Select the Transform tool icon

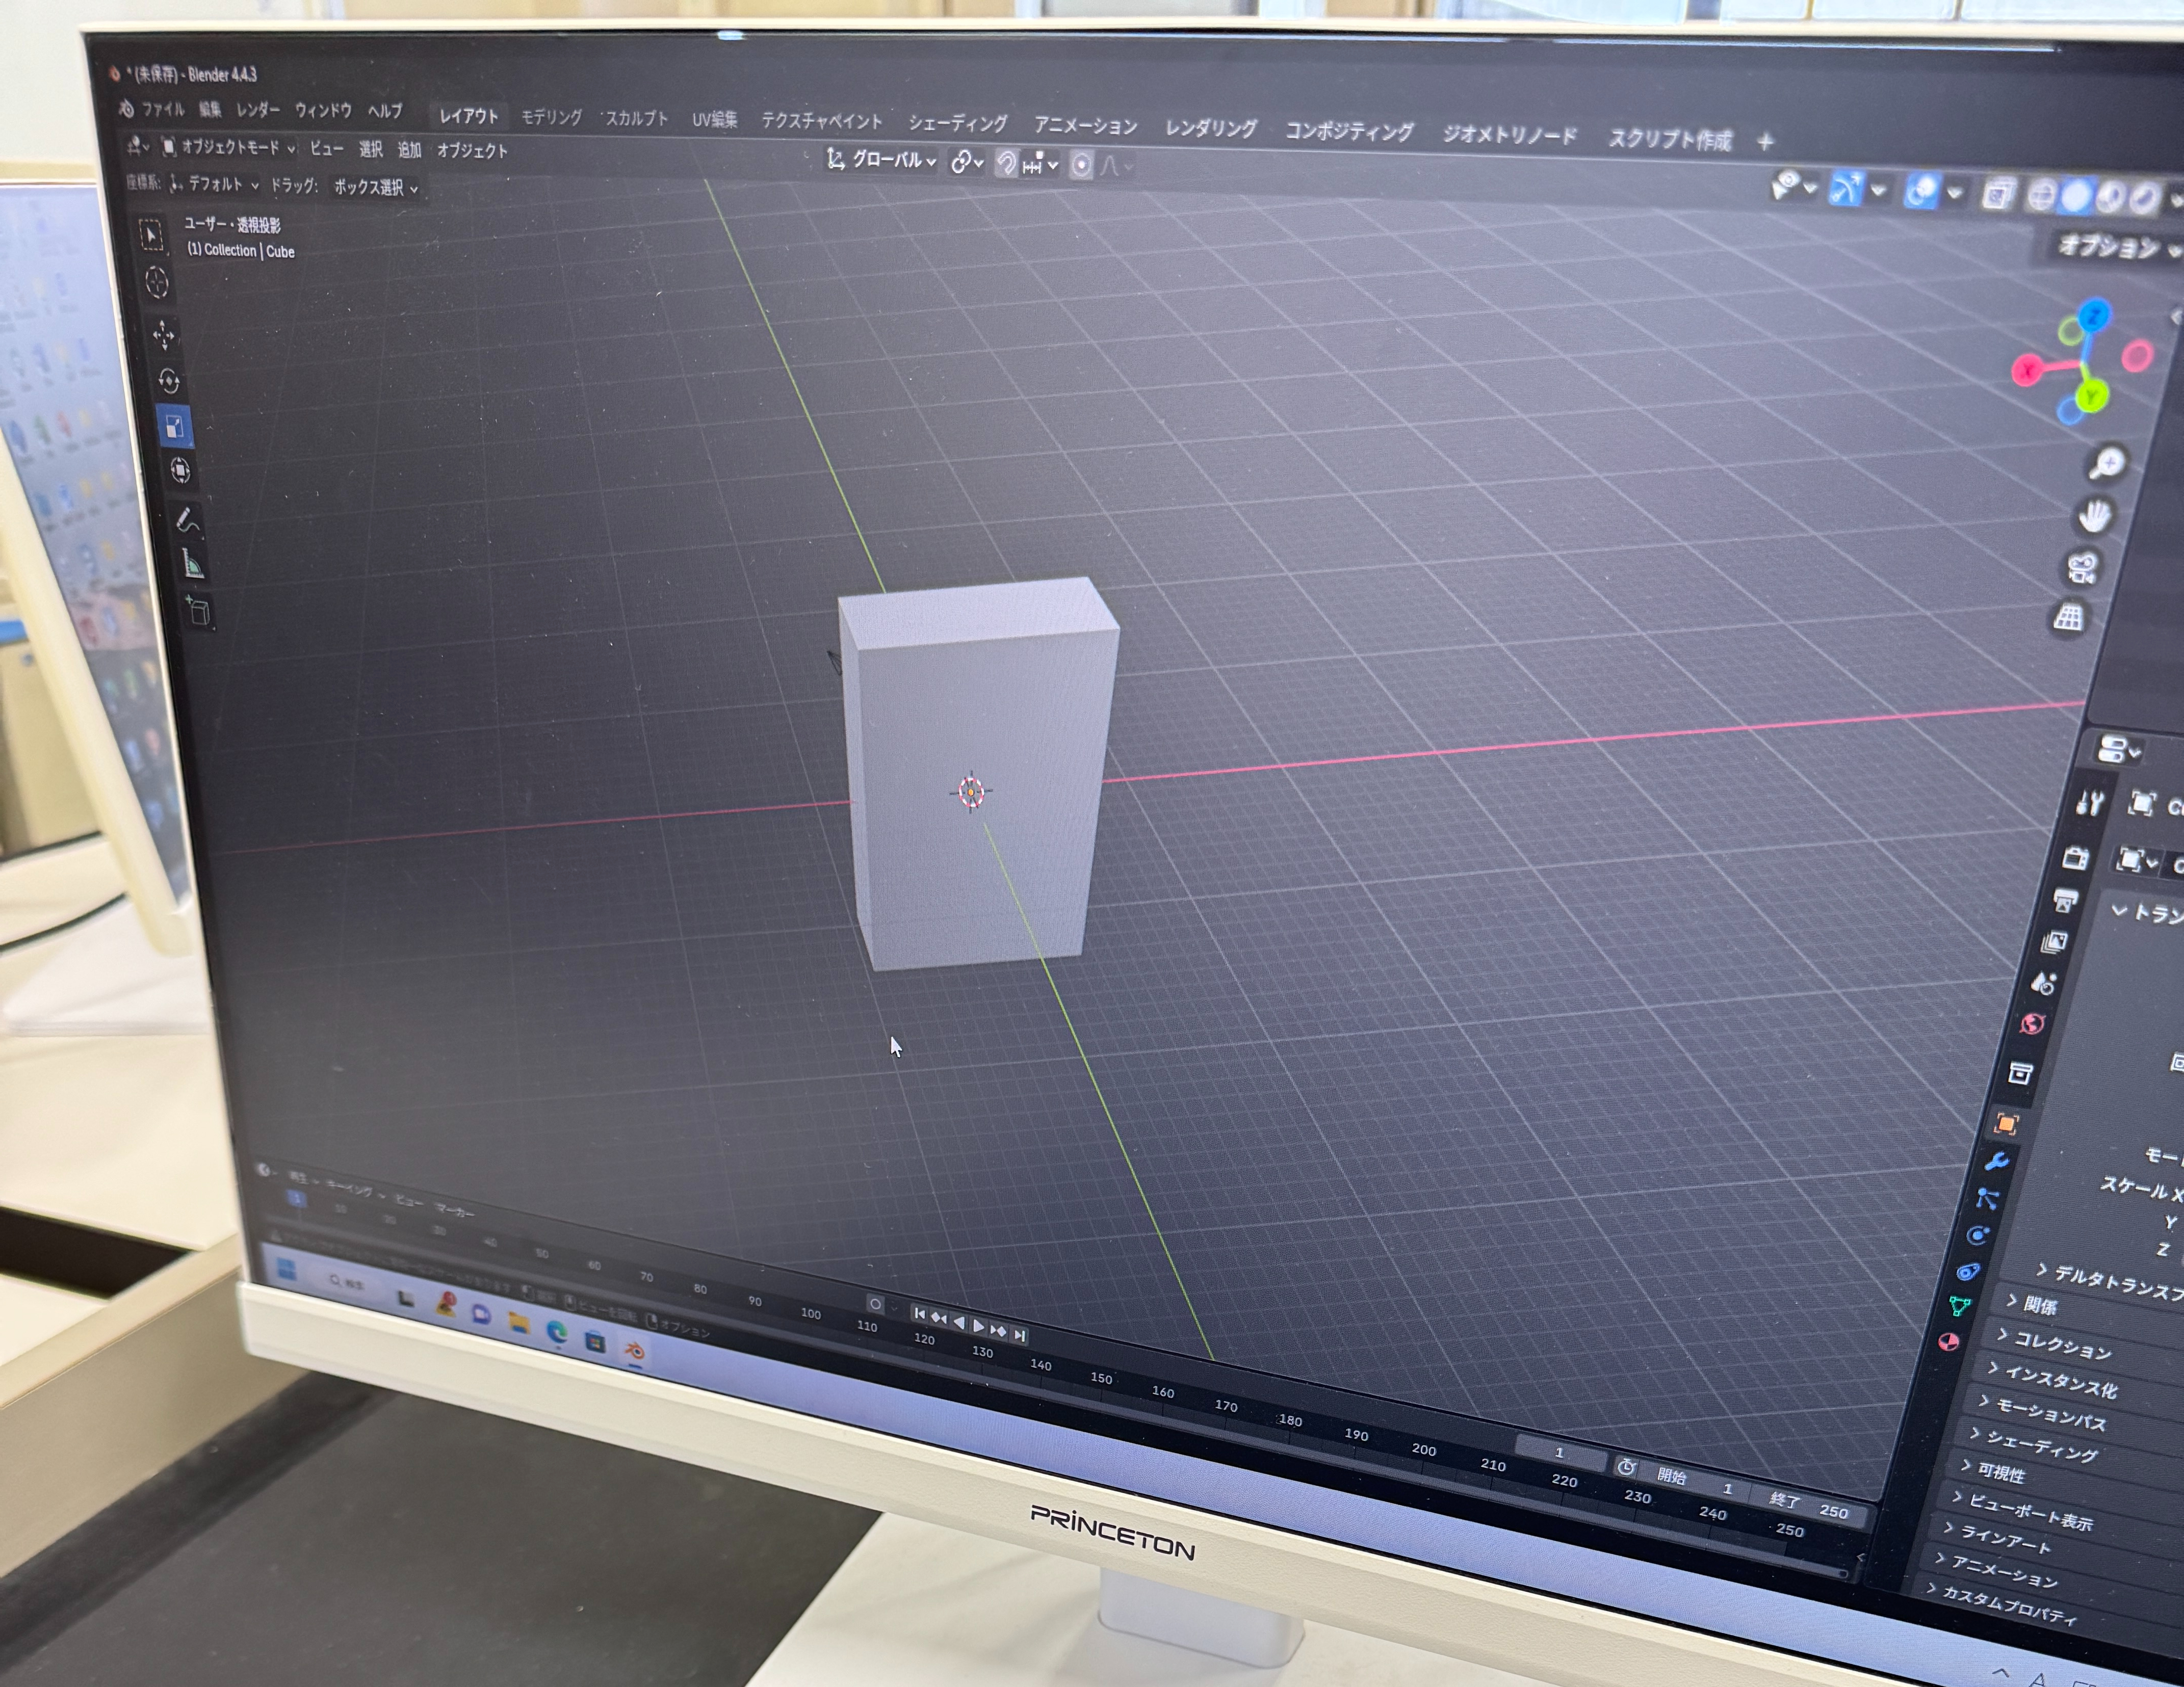pyautogui.click(x=180, y=471)
